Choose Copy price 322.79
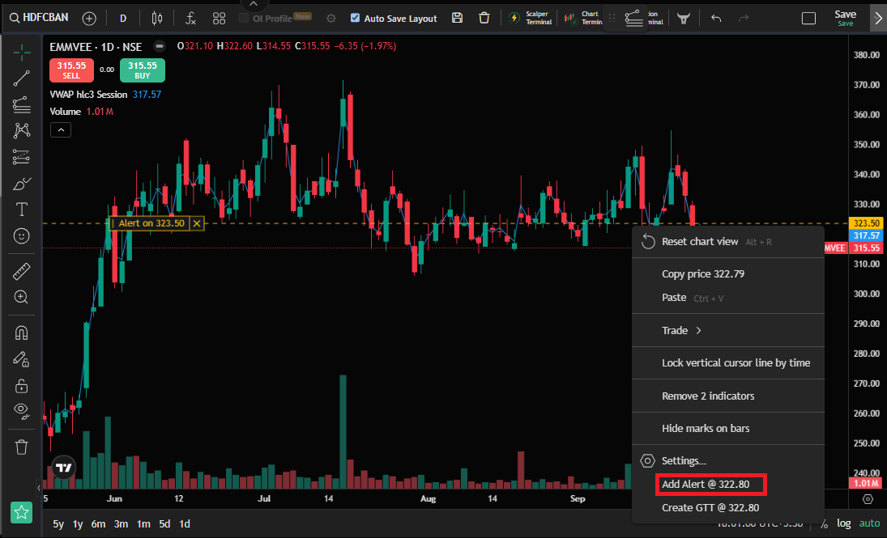887x538 pixels. [728, 274]
